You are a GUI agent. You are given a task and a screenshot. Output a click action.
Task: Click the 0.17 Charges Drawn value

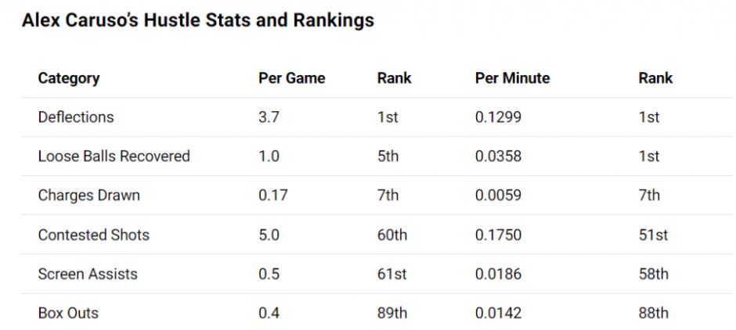(272, 195)
